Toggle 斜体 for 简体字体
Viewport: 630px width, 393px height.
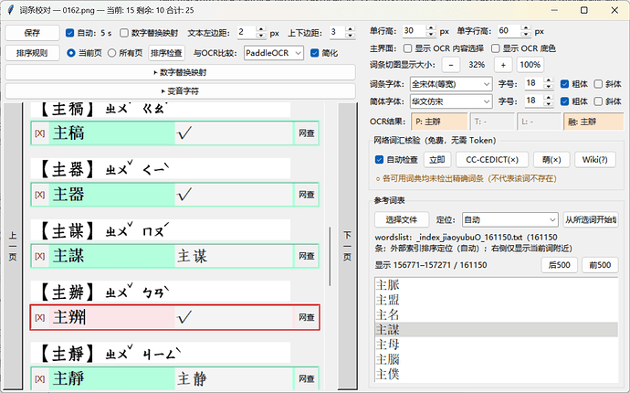point(598,101)
